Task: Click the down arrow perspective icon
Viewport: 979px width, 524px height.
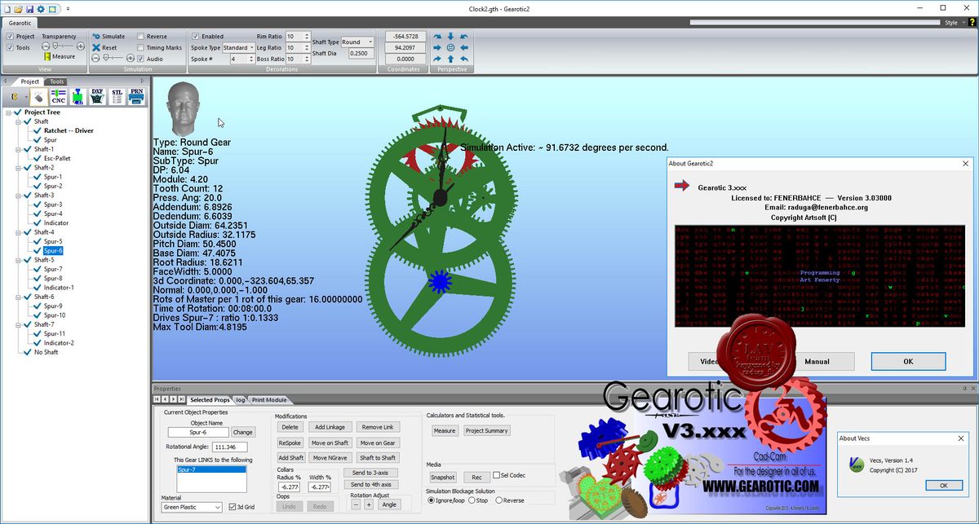Action: tap(450, 36)
